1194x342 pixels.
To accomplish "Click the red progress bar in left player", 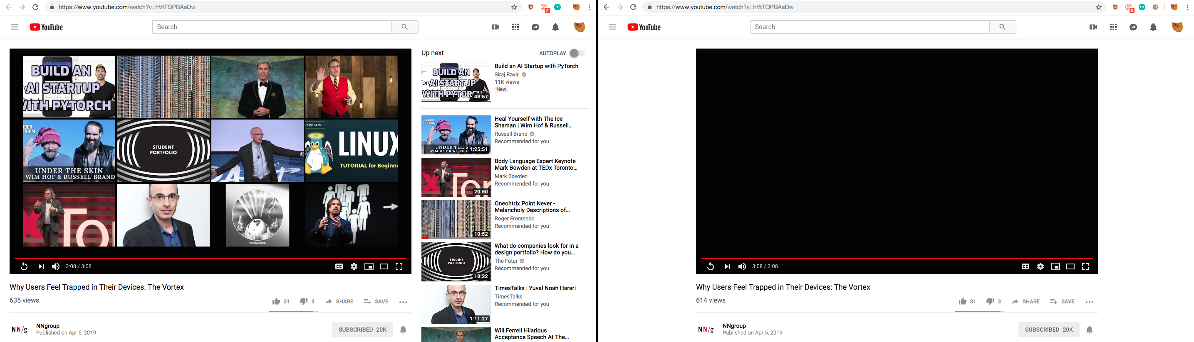I will tap(211, 258).
